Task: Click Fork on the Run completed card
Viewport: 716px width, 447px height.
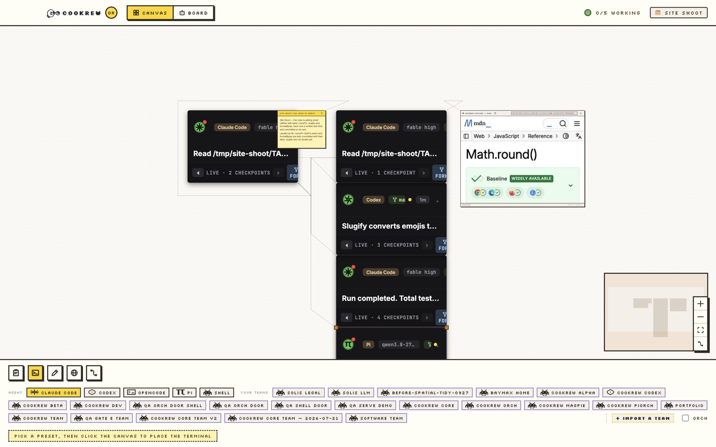Action: pos(441,317)
